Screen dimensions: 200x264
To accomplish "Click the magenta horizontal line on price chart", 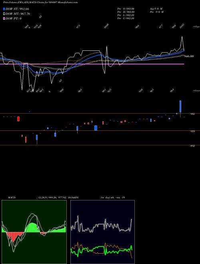I will point(92,64).
